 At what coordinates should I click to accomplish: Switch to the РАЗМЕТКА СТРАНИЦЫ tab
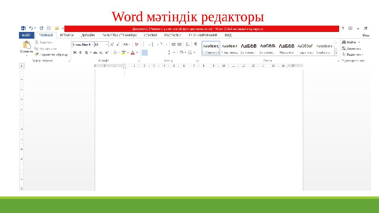click(119, 35)
